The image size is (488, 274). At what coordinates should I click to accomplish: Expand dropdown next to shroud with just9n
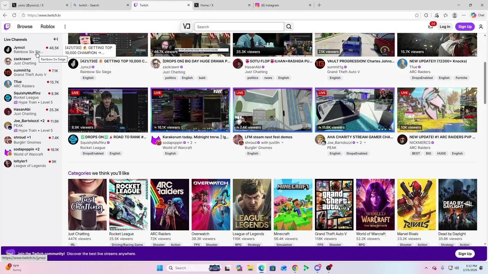tap(283, 143)
